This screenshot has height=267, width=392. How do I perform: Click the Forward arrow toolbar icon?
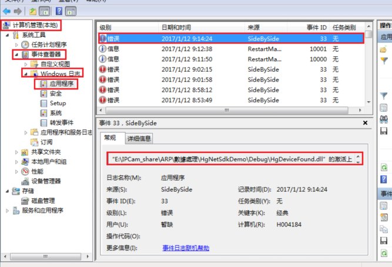point(18,11)
